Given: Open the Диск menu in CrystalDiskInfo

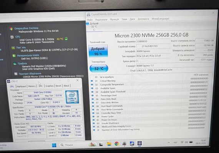Looking at the screenshot, I should 133,19.
